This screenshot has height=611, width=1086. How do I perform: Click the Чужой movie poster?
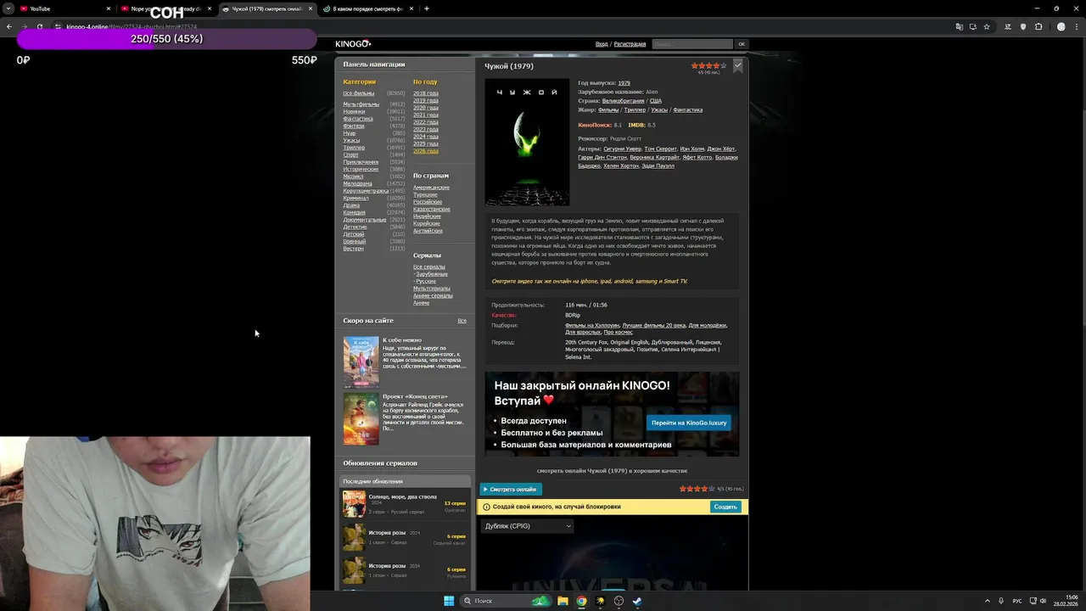click(x=527, y=142)
